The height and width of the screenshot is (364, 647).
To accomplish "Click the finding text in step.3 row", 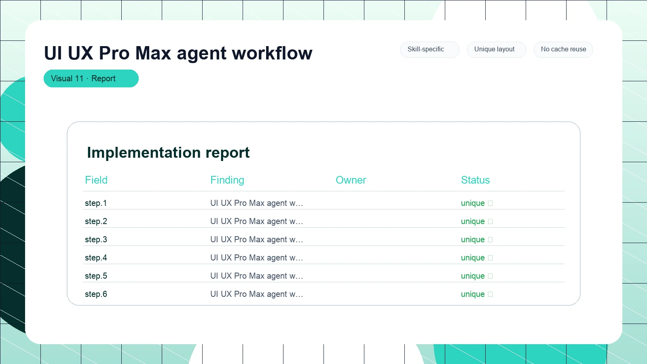I will pos(256,239).
